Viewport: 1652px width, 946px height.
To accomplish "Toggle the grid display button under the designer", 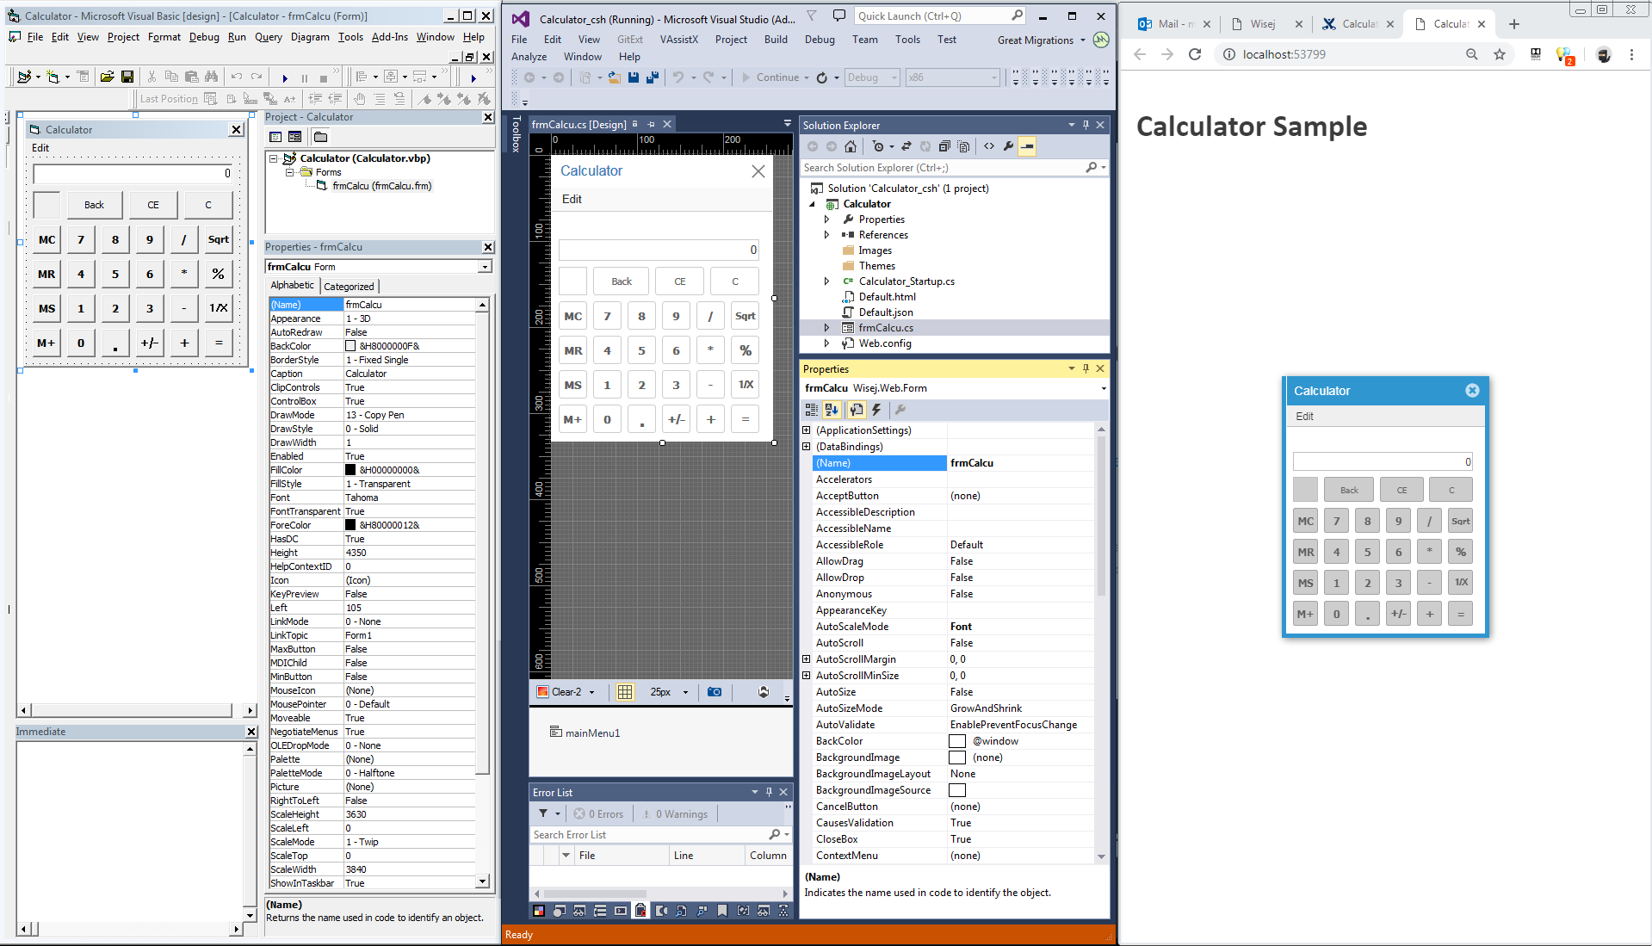I will pos(625,692).
